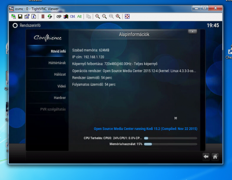Toggle the Ctrl key button
The height and width of the screenshot is (180, 232).
72,17
